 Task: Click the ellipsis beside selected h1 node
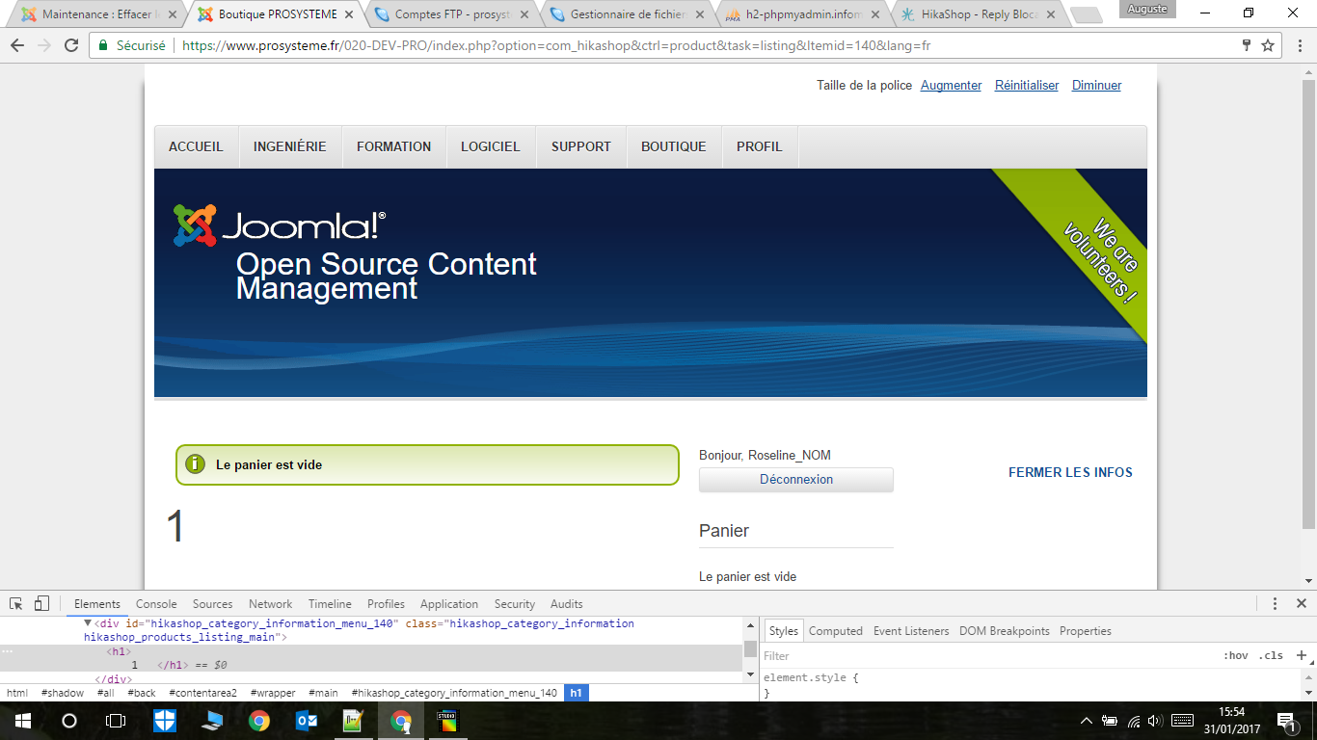click(8, 651)
